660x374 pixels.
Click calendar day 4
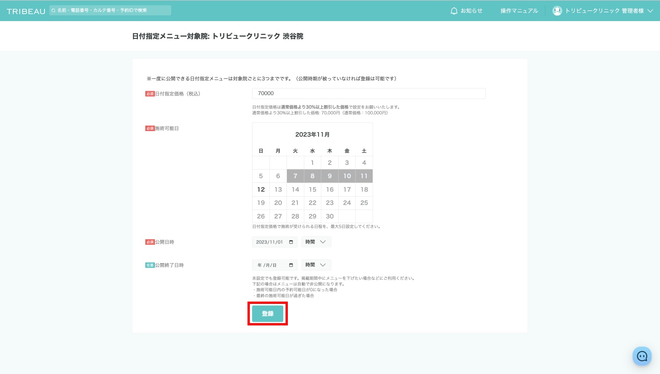click(x=364, y=163)
